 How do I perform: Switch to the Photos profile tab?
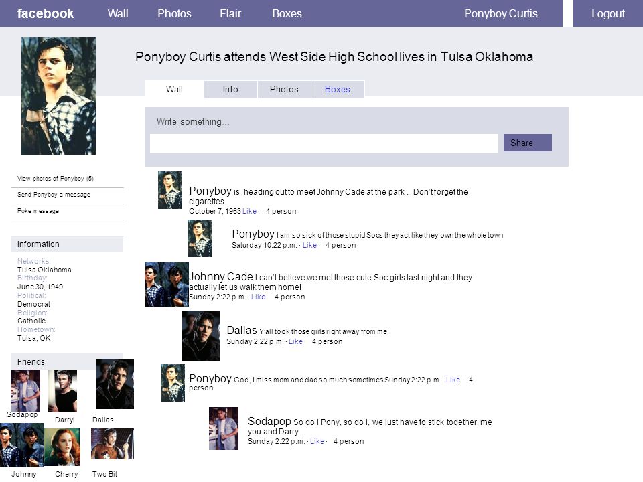tap(284, 89)
